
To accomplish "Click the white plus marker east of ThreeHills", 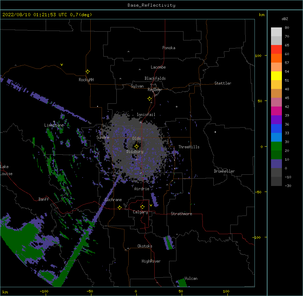I will pyautogui.click(x=215, y=132).
